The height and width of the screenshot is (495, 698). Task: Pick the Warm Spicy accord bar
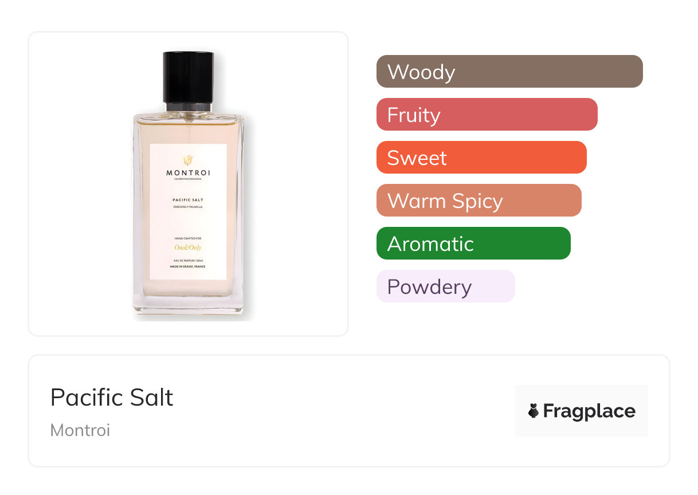coord(479,201)
